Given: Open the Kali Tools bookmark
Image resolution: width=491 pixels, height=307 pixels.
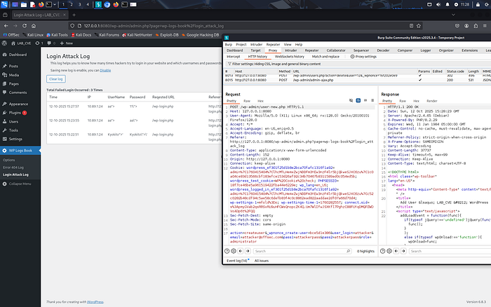Looking at the screenshot, I should 57,35.
